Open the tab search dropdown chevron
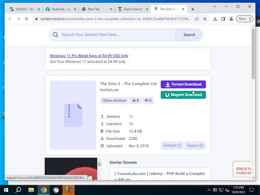Viewport: 260px width, 195px height. (x=214, y=6)
